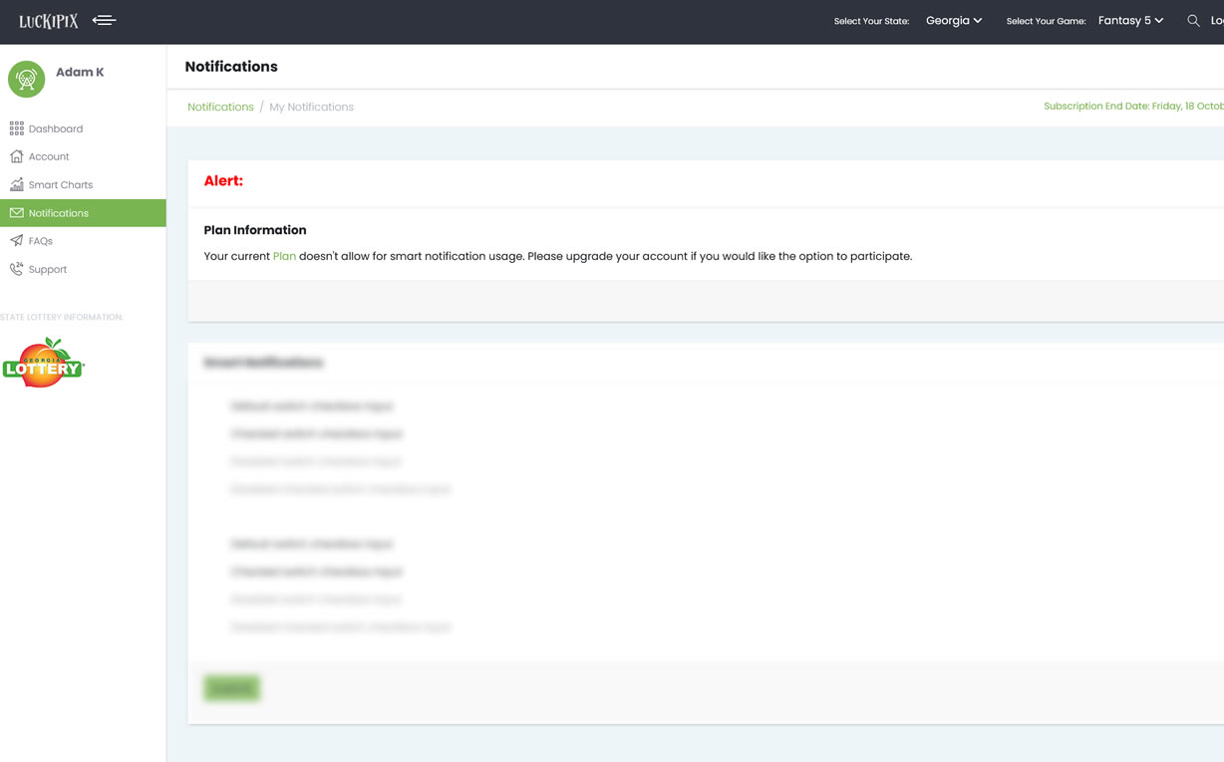1224x762 pixels.
Task: Click the Adam K username
Action: (x=80, y=72)
